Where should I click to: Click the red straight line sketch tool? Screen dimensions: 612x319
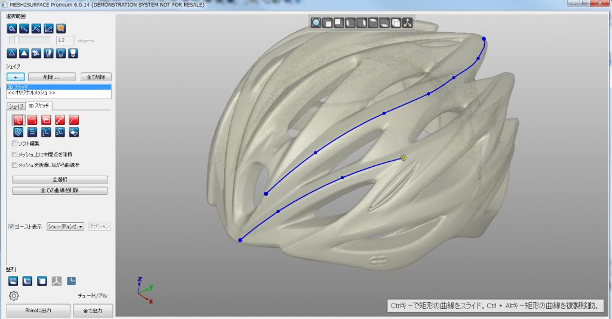[60, 119]
